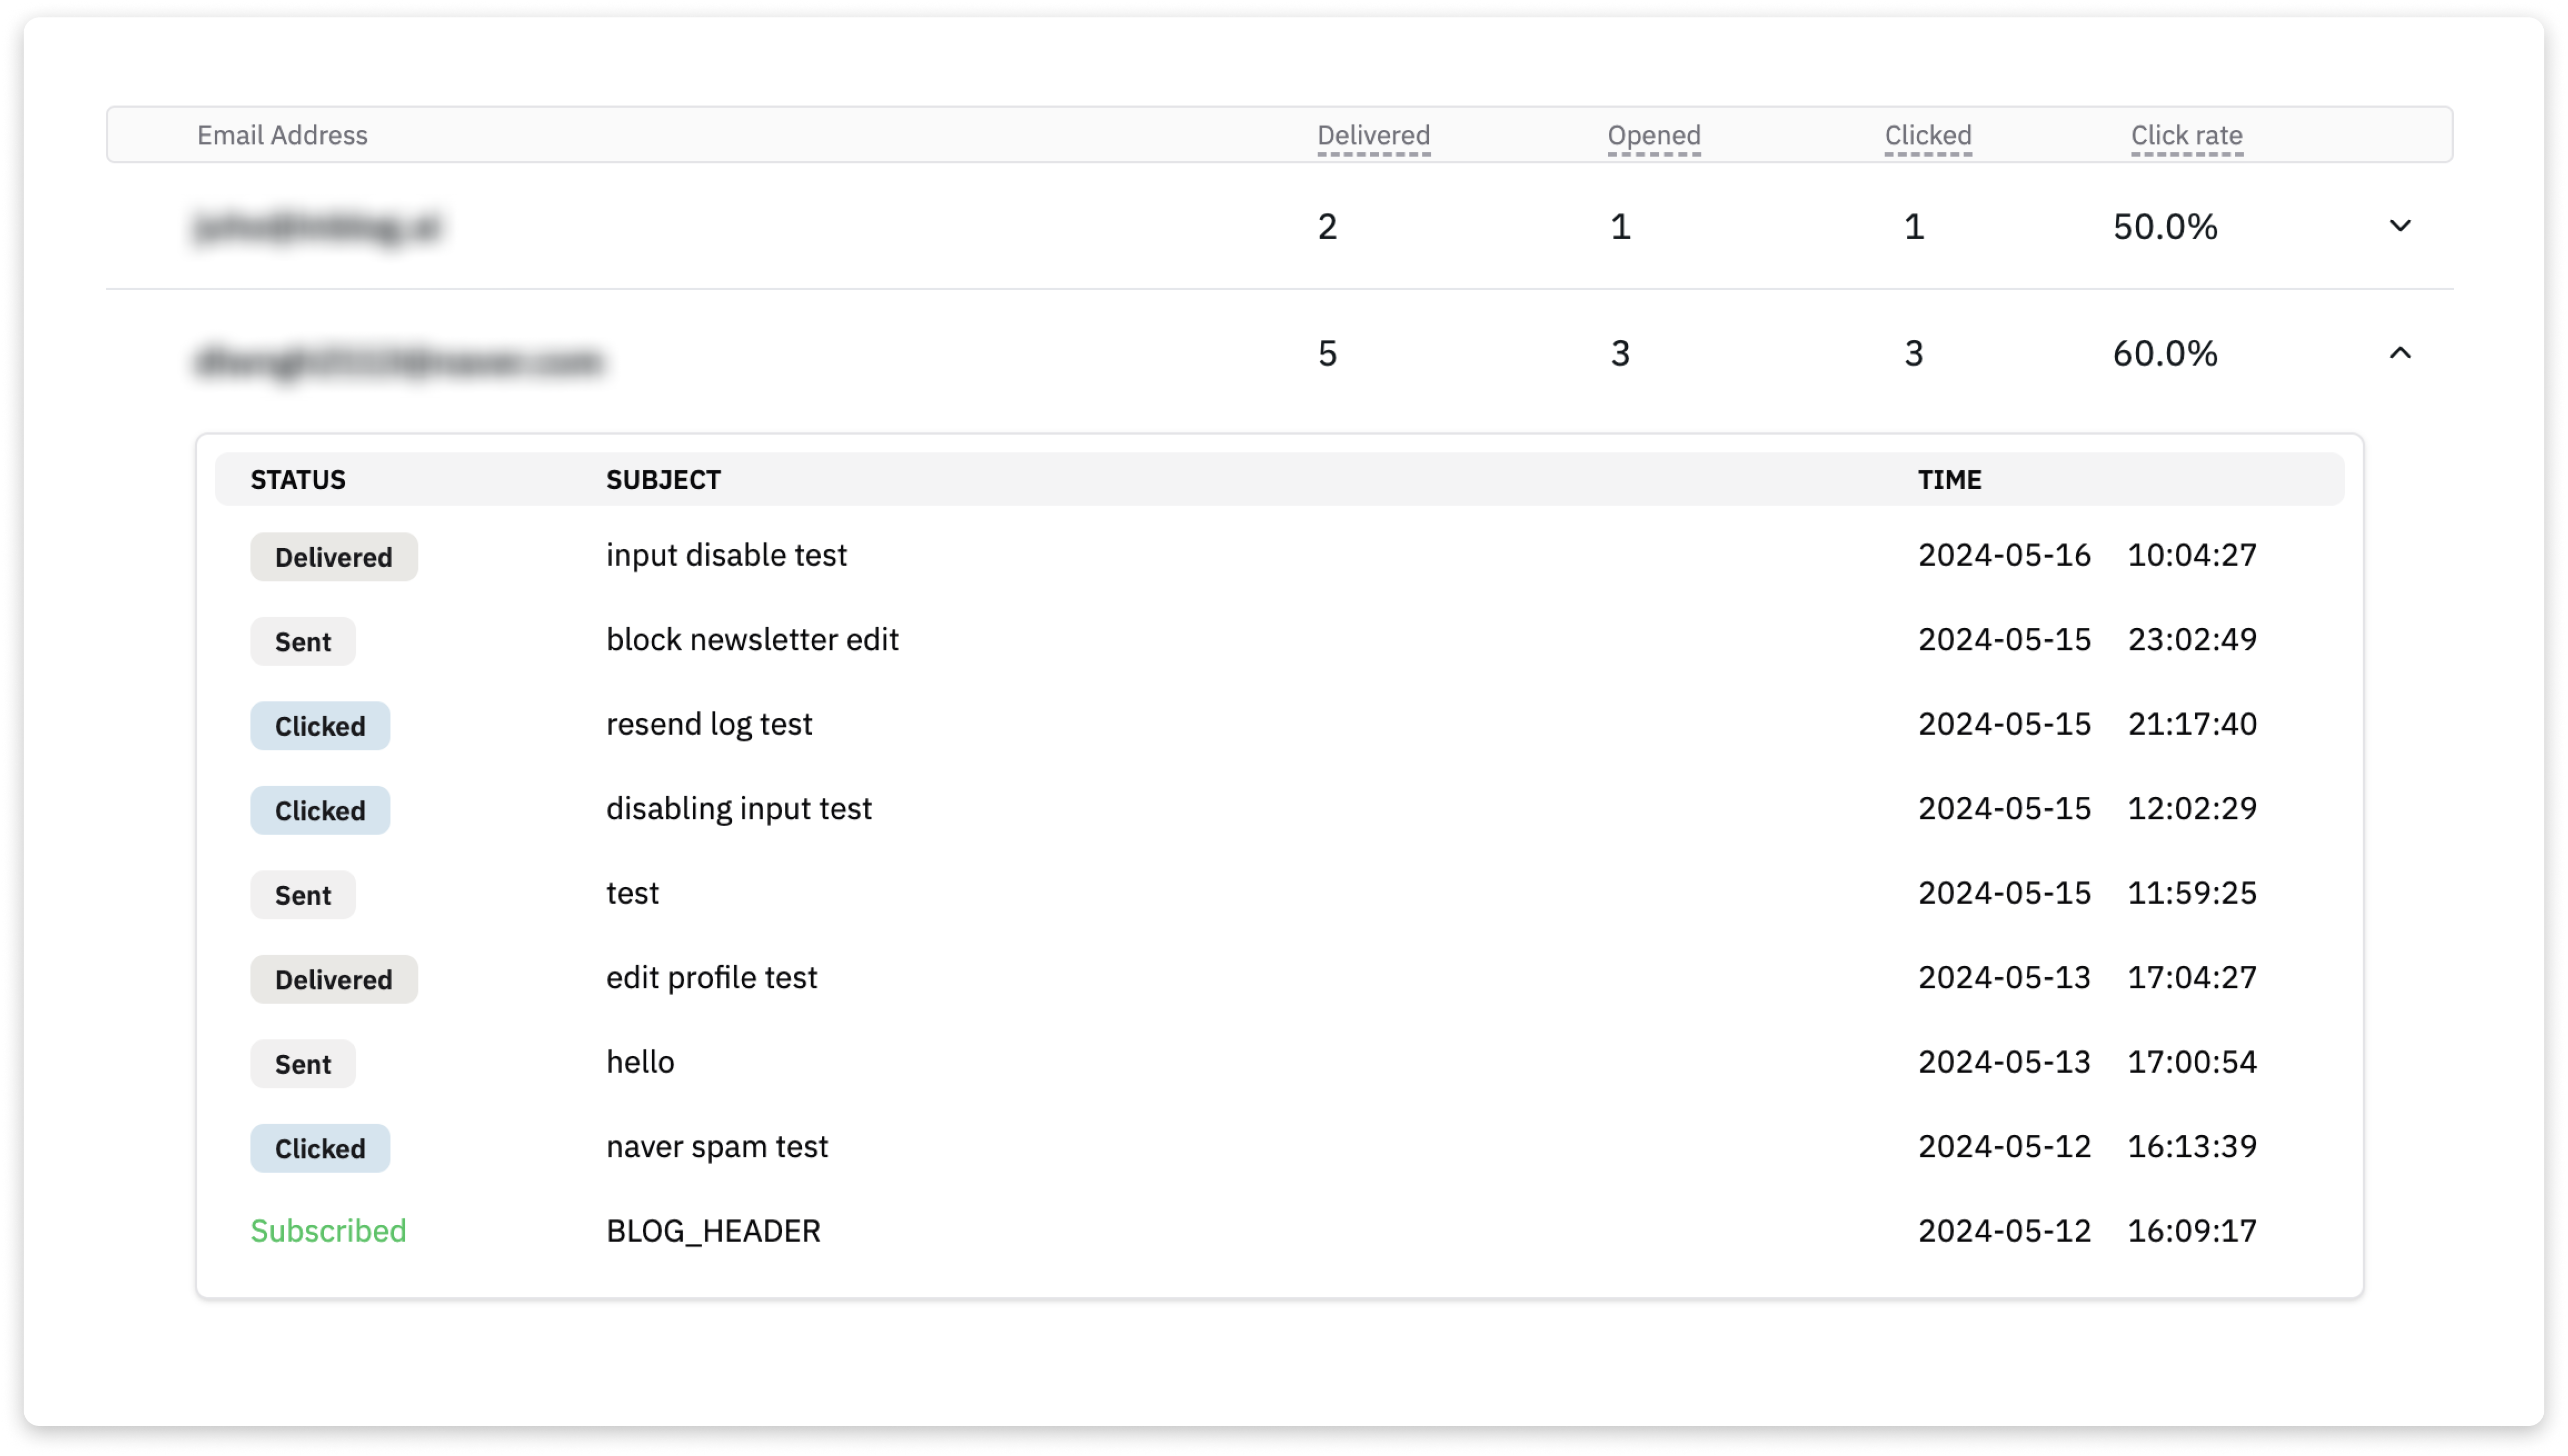Click the Click rate column header

tap(2186, 135)
